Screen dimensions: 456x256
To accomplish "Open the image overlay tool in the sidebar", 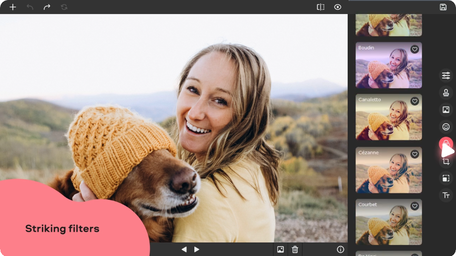I will [x=446, y=110].
